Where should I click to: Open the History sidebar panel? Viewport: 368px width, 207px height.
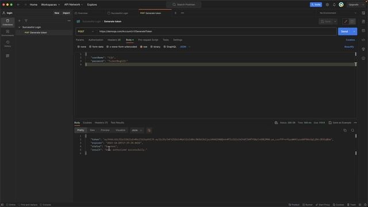tap(7, 44)
